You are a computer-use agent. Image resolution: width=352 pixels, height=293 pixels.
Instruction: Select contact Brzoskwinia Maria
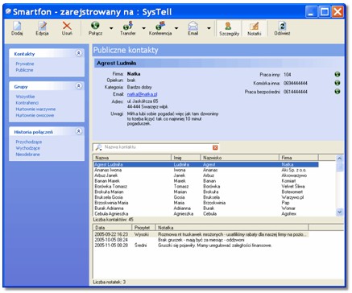(x=206, y=203)
